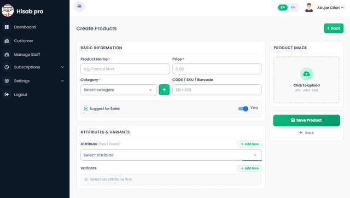Click the cloud upload icon

[x=306, y=74]
